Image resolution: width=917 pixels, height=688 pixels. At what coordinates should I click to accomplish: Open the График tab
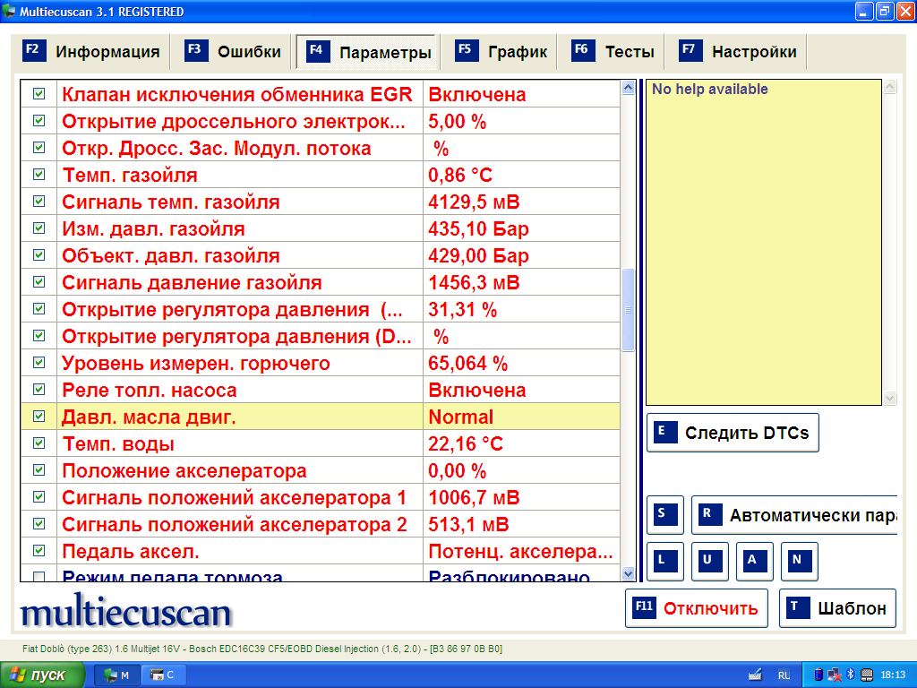pyautogui.click(x=501, y=51)
